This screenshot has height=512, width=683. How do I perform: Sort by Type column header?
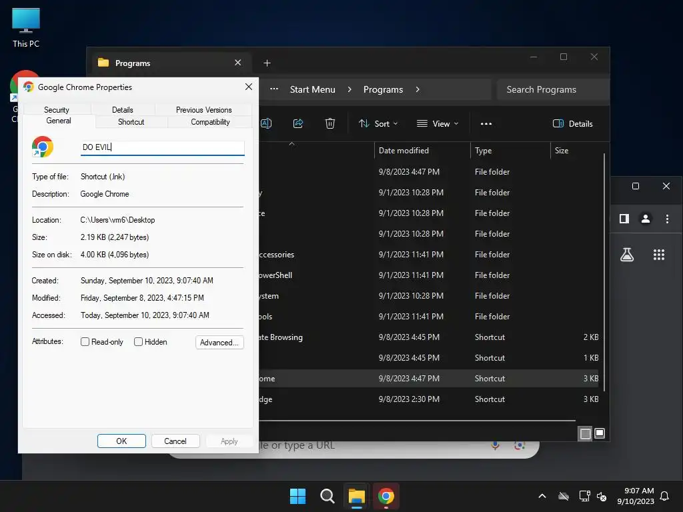(510, 151)
